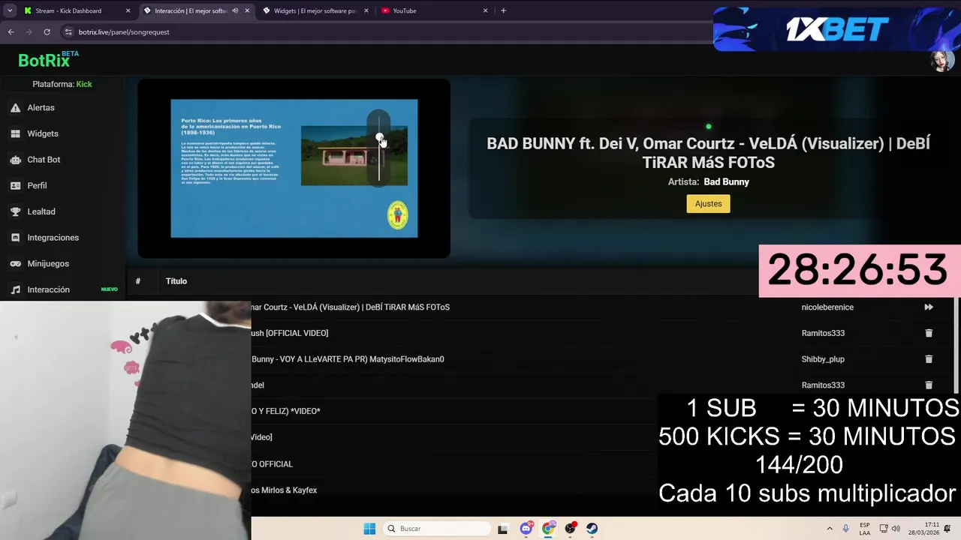This screenshot has width=961, height=540.
Task: Click the Ajustes button
Action: [708, 204]
